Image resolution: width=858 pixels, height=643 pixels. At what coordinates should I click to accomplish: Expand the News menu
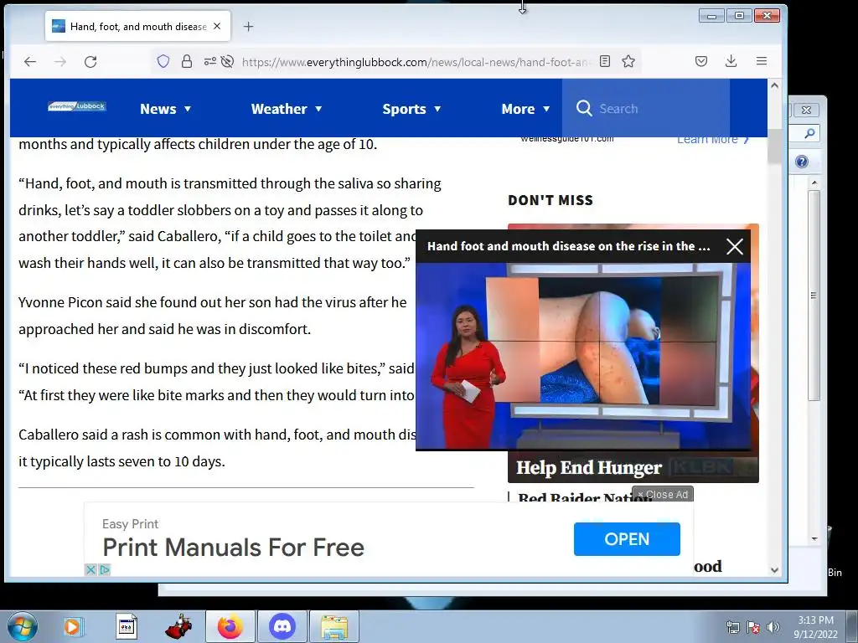165,109
